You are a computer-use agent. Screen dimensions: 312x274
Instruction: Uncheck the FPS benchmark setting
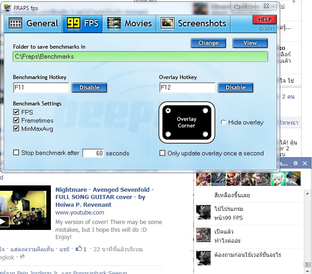point(16,112)
